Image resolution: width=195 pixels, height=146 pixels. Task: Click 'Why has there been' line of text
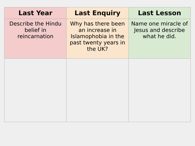pos(97,24)
